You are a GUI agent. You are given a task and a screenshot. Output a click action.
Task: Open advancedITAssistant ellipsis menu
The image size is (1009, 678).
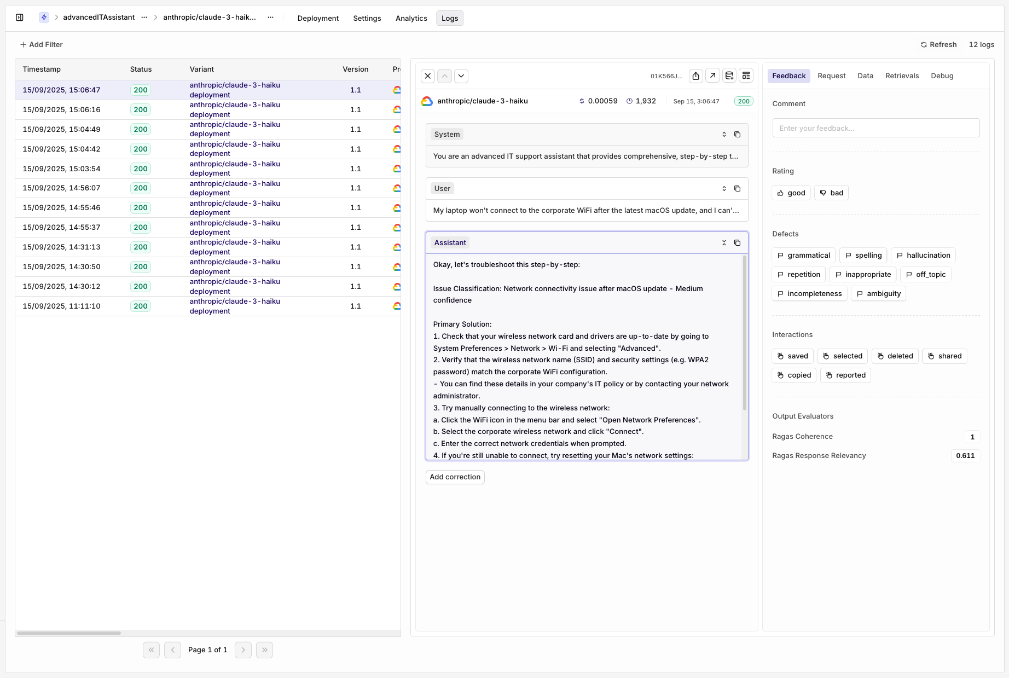click(x=144, y=18)
